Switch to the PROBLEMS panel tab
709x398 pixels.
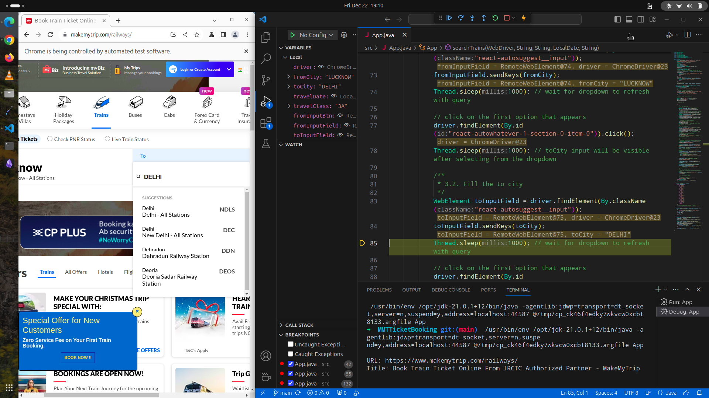pos(379,290)
